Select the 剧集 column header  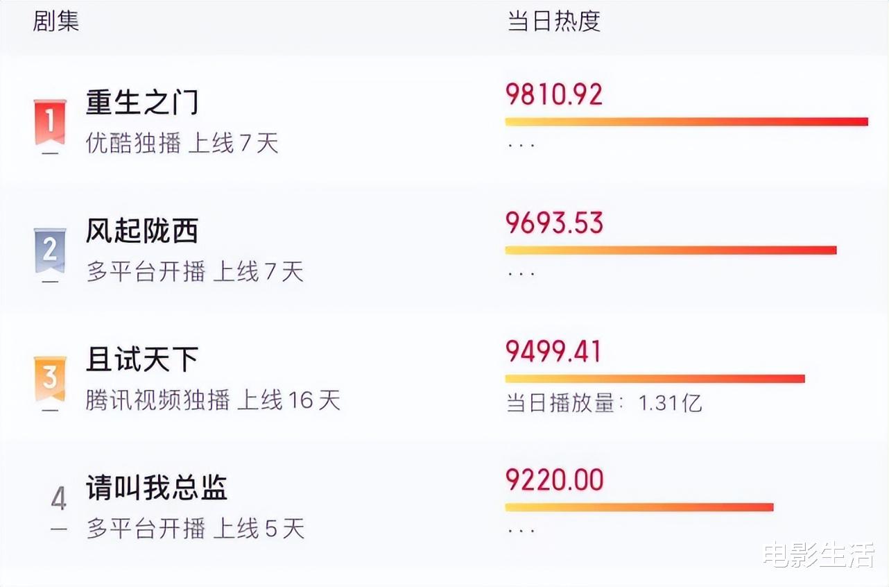56,21
